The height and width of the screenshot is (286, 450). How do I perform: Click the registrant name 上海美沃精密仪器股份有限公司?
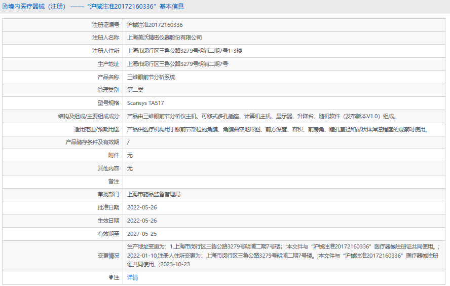164,38
